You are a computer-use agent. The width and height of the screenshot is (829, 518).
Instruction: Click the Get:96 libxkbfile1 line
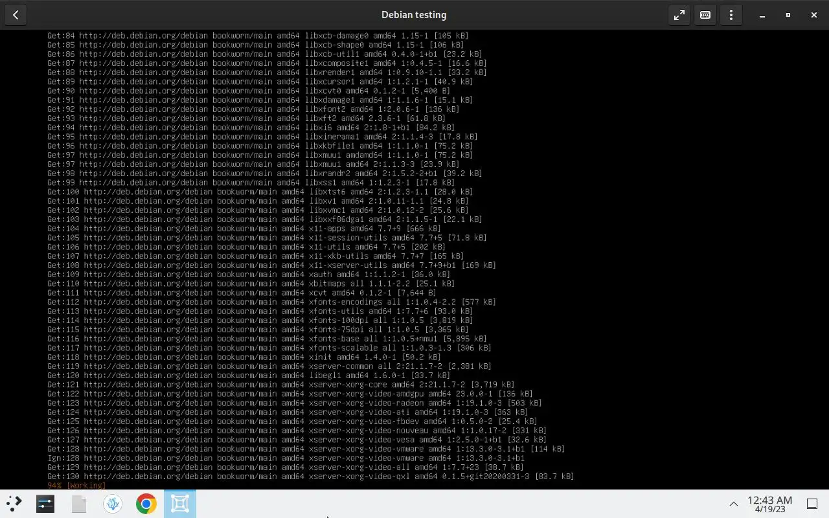260,146
